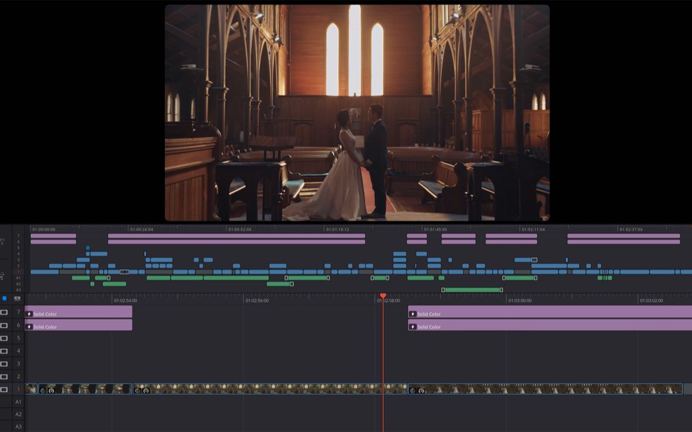Click the stabilization icon on the rightmost video clip

coord(413,390)
